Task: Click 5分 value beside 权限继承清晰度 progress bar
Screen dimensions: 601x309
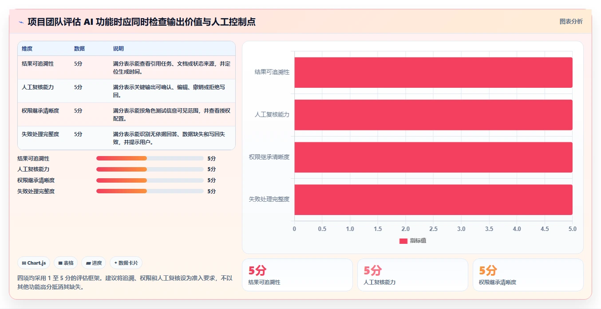Action: pyautogui.click(x=212, y=180)
